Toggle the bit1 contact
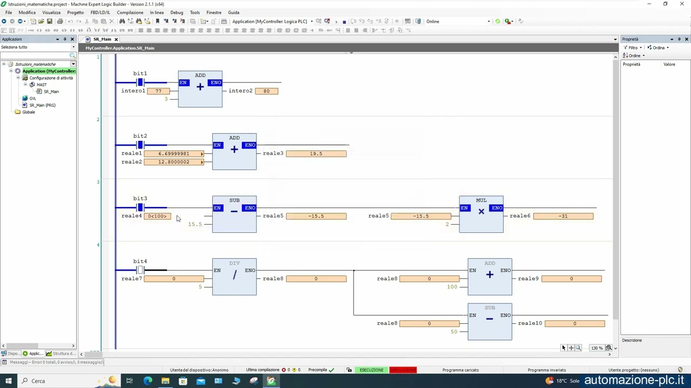The width and height of the screenshot is (691, 388). (140, 82)
